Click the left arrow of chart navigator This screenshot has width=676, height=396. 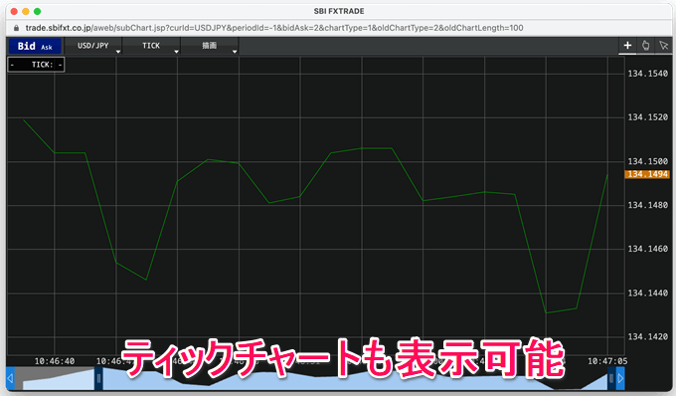click(x=10, y=378)
